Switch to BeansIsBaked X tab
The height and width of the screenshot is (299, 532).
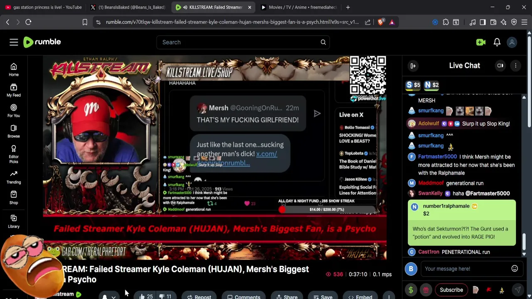tap(128, 7)
